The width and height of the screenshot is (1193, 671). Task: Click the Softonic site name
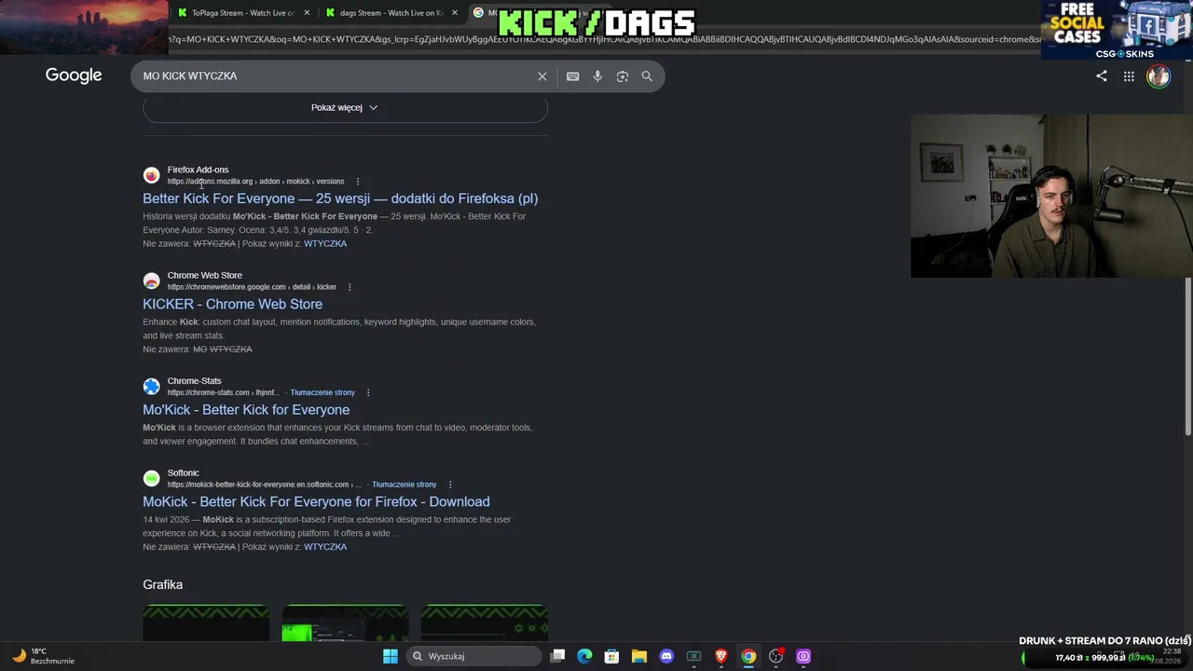(x=183, y=472)
